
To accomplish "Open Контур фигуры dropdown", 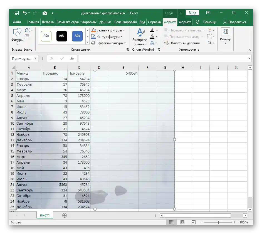I will [x=107, y=37].
